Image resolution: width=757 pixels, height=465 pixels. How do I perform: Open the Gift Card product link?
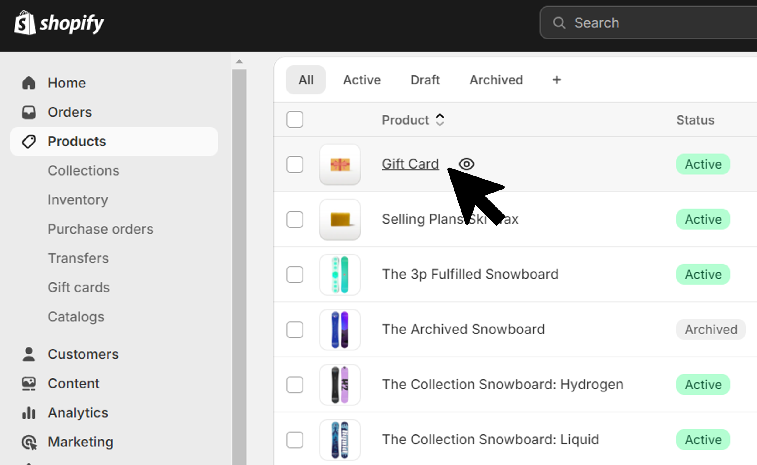tap(410, 164)
